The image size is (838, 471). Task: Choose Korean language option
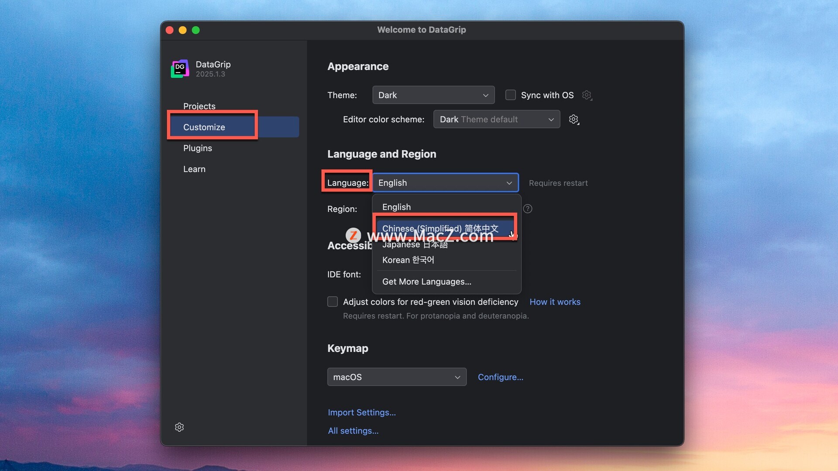446,260
